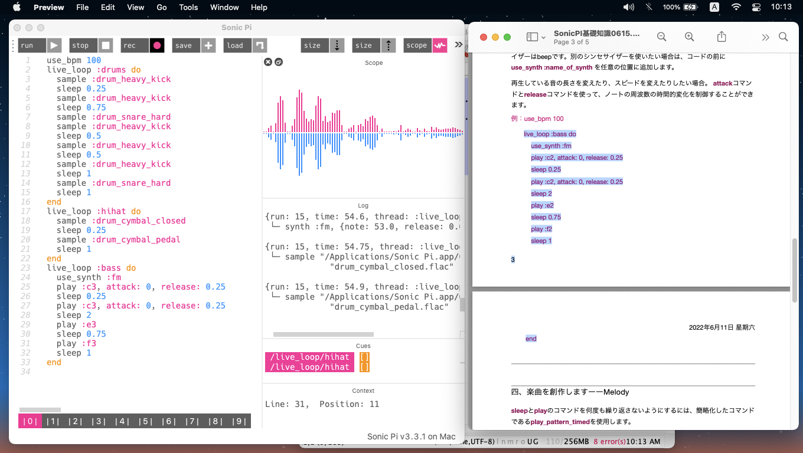
Task: Increase text size with up-arrow size icon
Action: [389, 45]
